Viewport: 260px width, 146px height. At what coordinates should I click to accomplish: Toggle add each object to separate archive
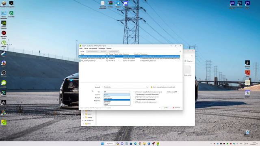click(x=136, y=92)
